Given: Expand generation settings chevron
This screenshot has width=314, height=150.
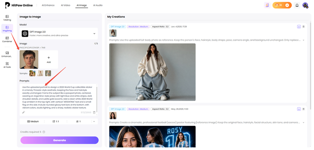Looking at the screenshot, I should [x=94, y=121].
